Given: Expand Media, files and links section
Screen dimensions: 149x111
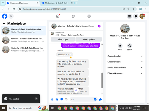Looking at the screenshot, I should 125,67.
